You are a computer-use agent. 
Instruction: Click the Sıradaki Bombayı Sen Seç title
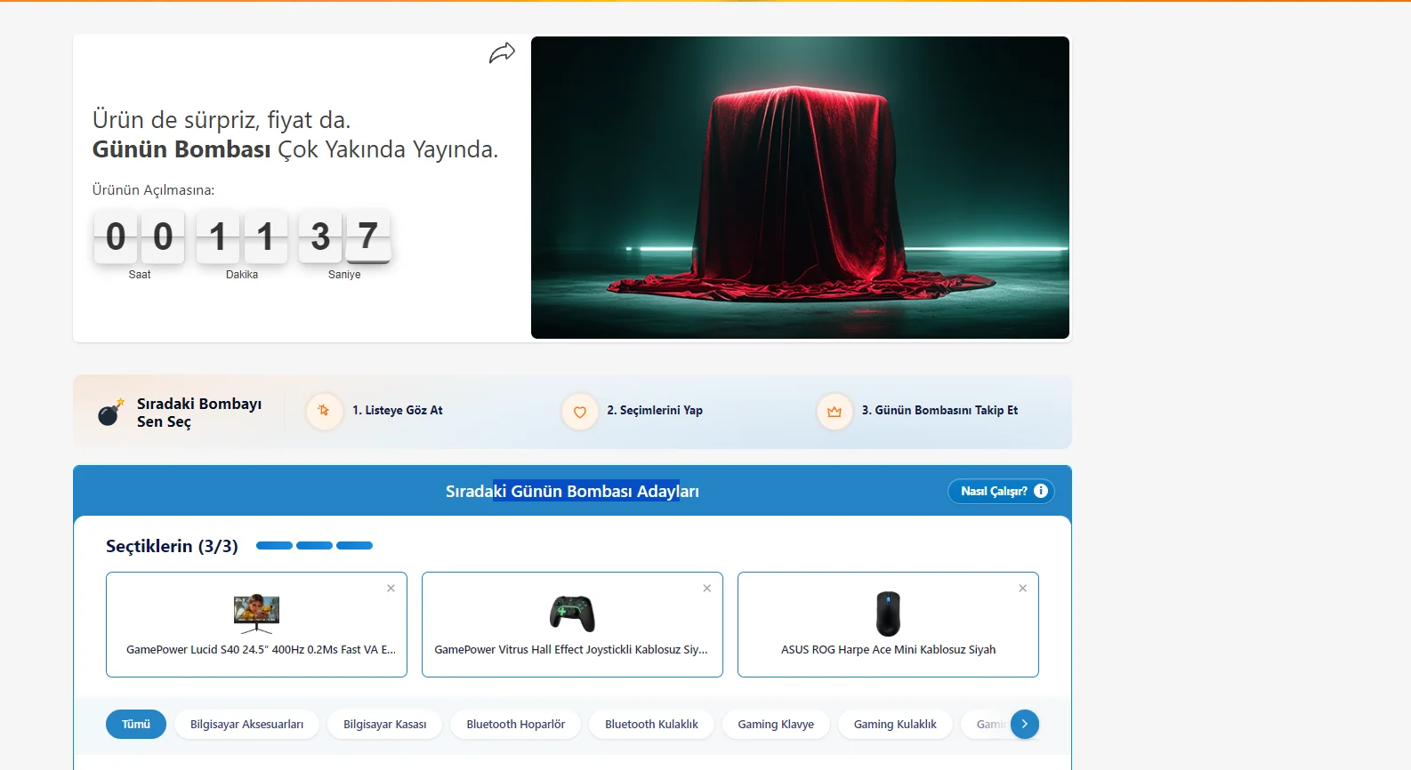coord(199,413)
